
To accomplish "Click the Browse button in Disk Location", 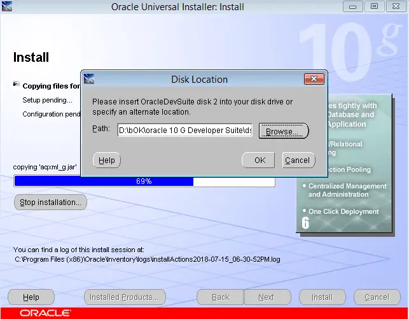I will [x=284, y=131].
